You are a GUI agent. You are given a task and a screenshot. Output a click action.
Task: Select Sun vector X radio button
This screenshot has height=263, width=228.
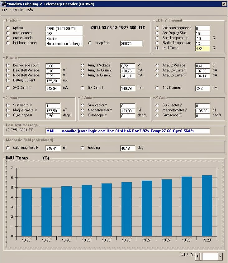tap(8, 105)
